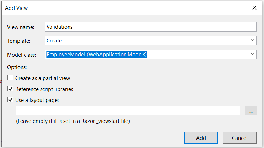This screenshot has width=264, height=148.
Task: Enable Create as a partial view
Action: [10, 78]
